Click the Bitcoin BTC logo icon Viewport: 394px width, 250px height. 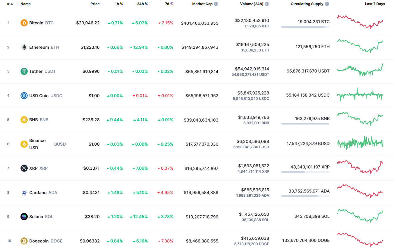click(24, 23)
